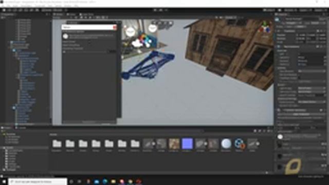Screen dimensions: 329x185
Task: Clear search with the red button
Action: pos(115,27)
